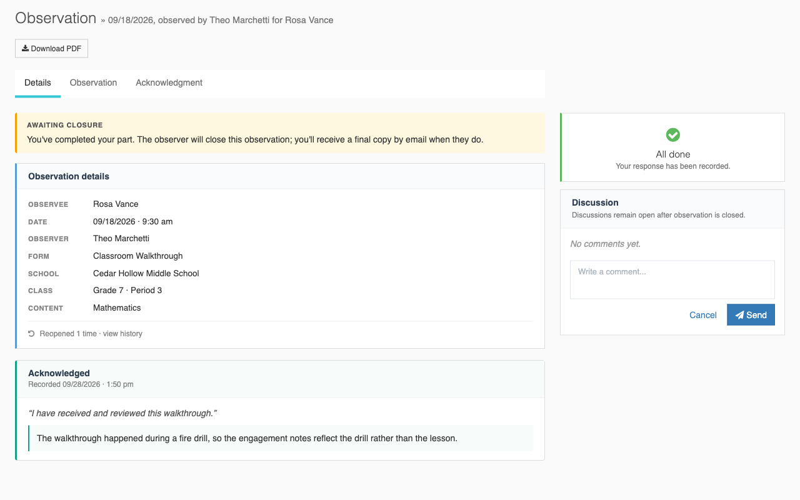Open the Acknowledgment tab
Viewport: 800px width, 500px height.
click(169, 83)
